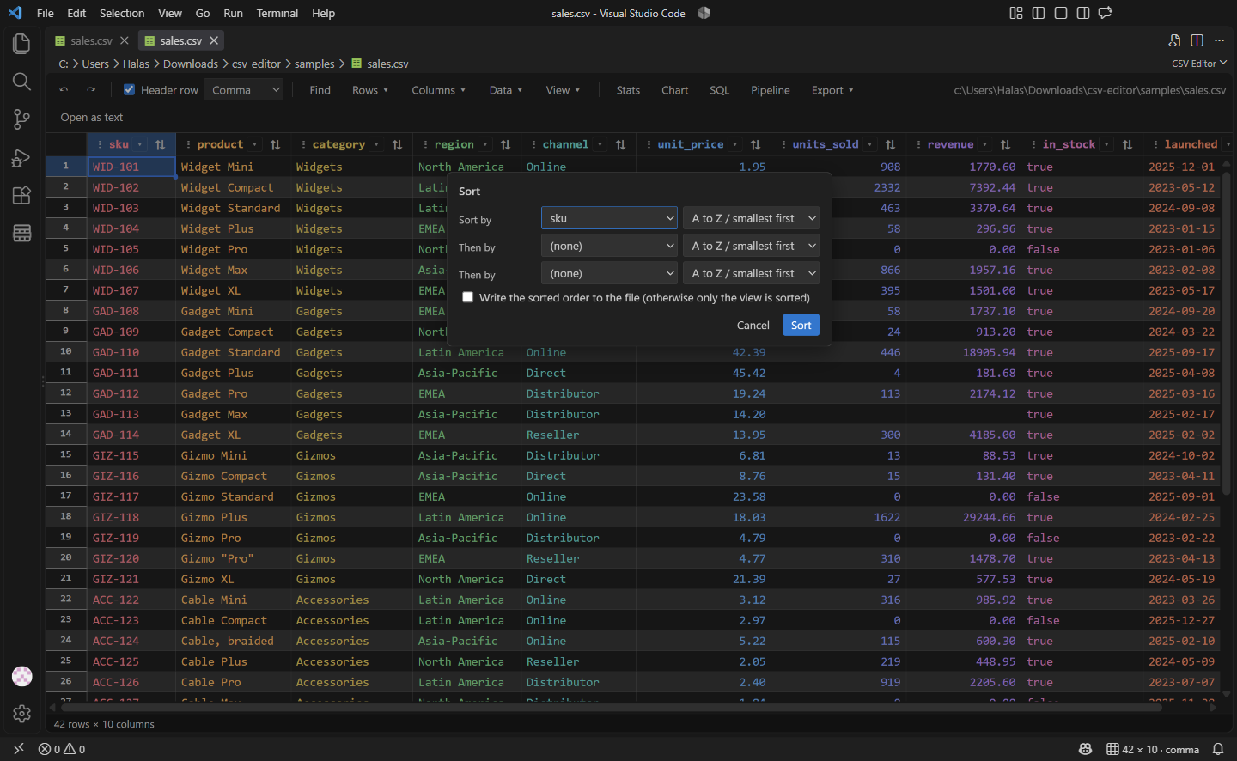The width and height of the screenshot is (1237, 761).
Task: Open the Explorer view in activity bar
Action: pos(21,43)
